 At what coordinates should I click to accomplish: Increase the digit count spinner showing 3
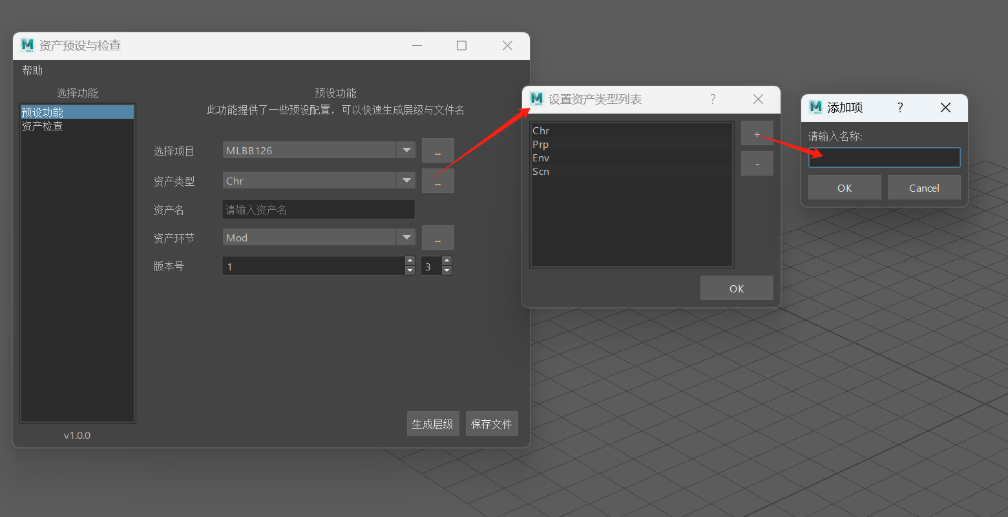(x=446, y=261)
